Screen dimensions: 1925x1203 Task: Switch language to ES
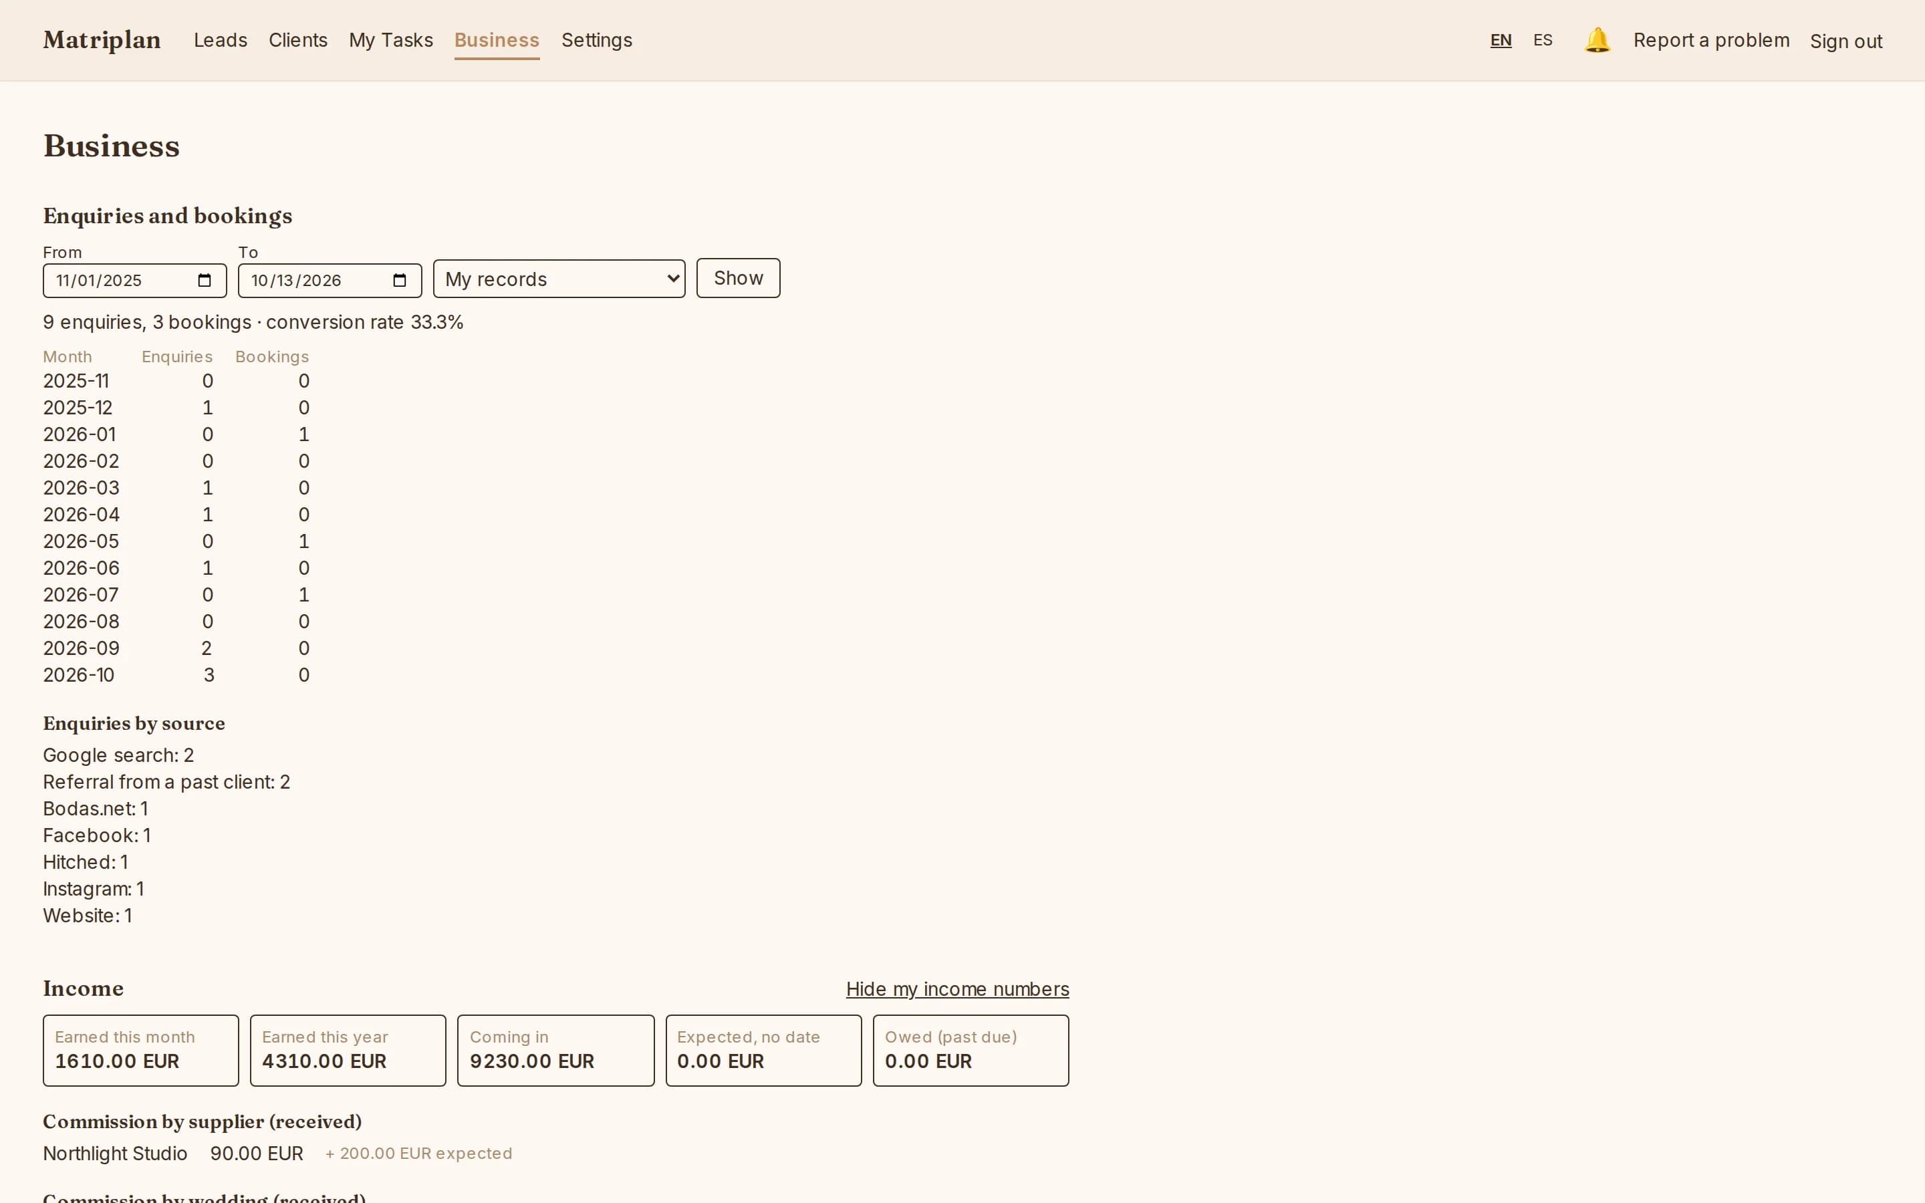(1543, 41)
